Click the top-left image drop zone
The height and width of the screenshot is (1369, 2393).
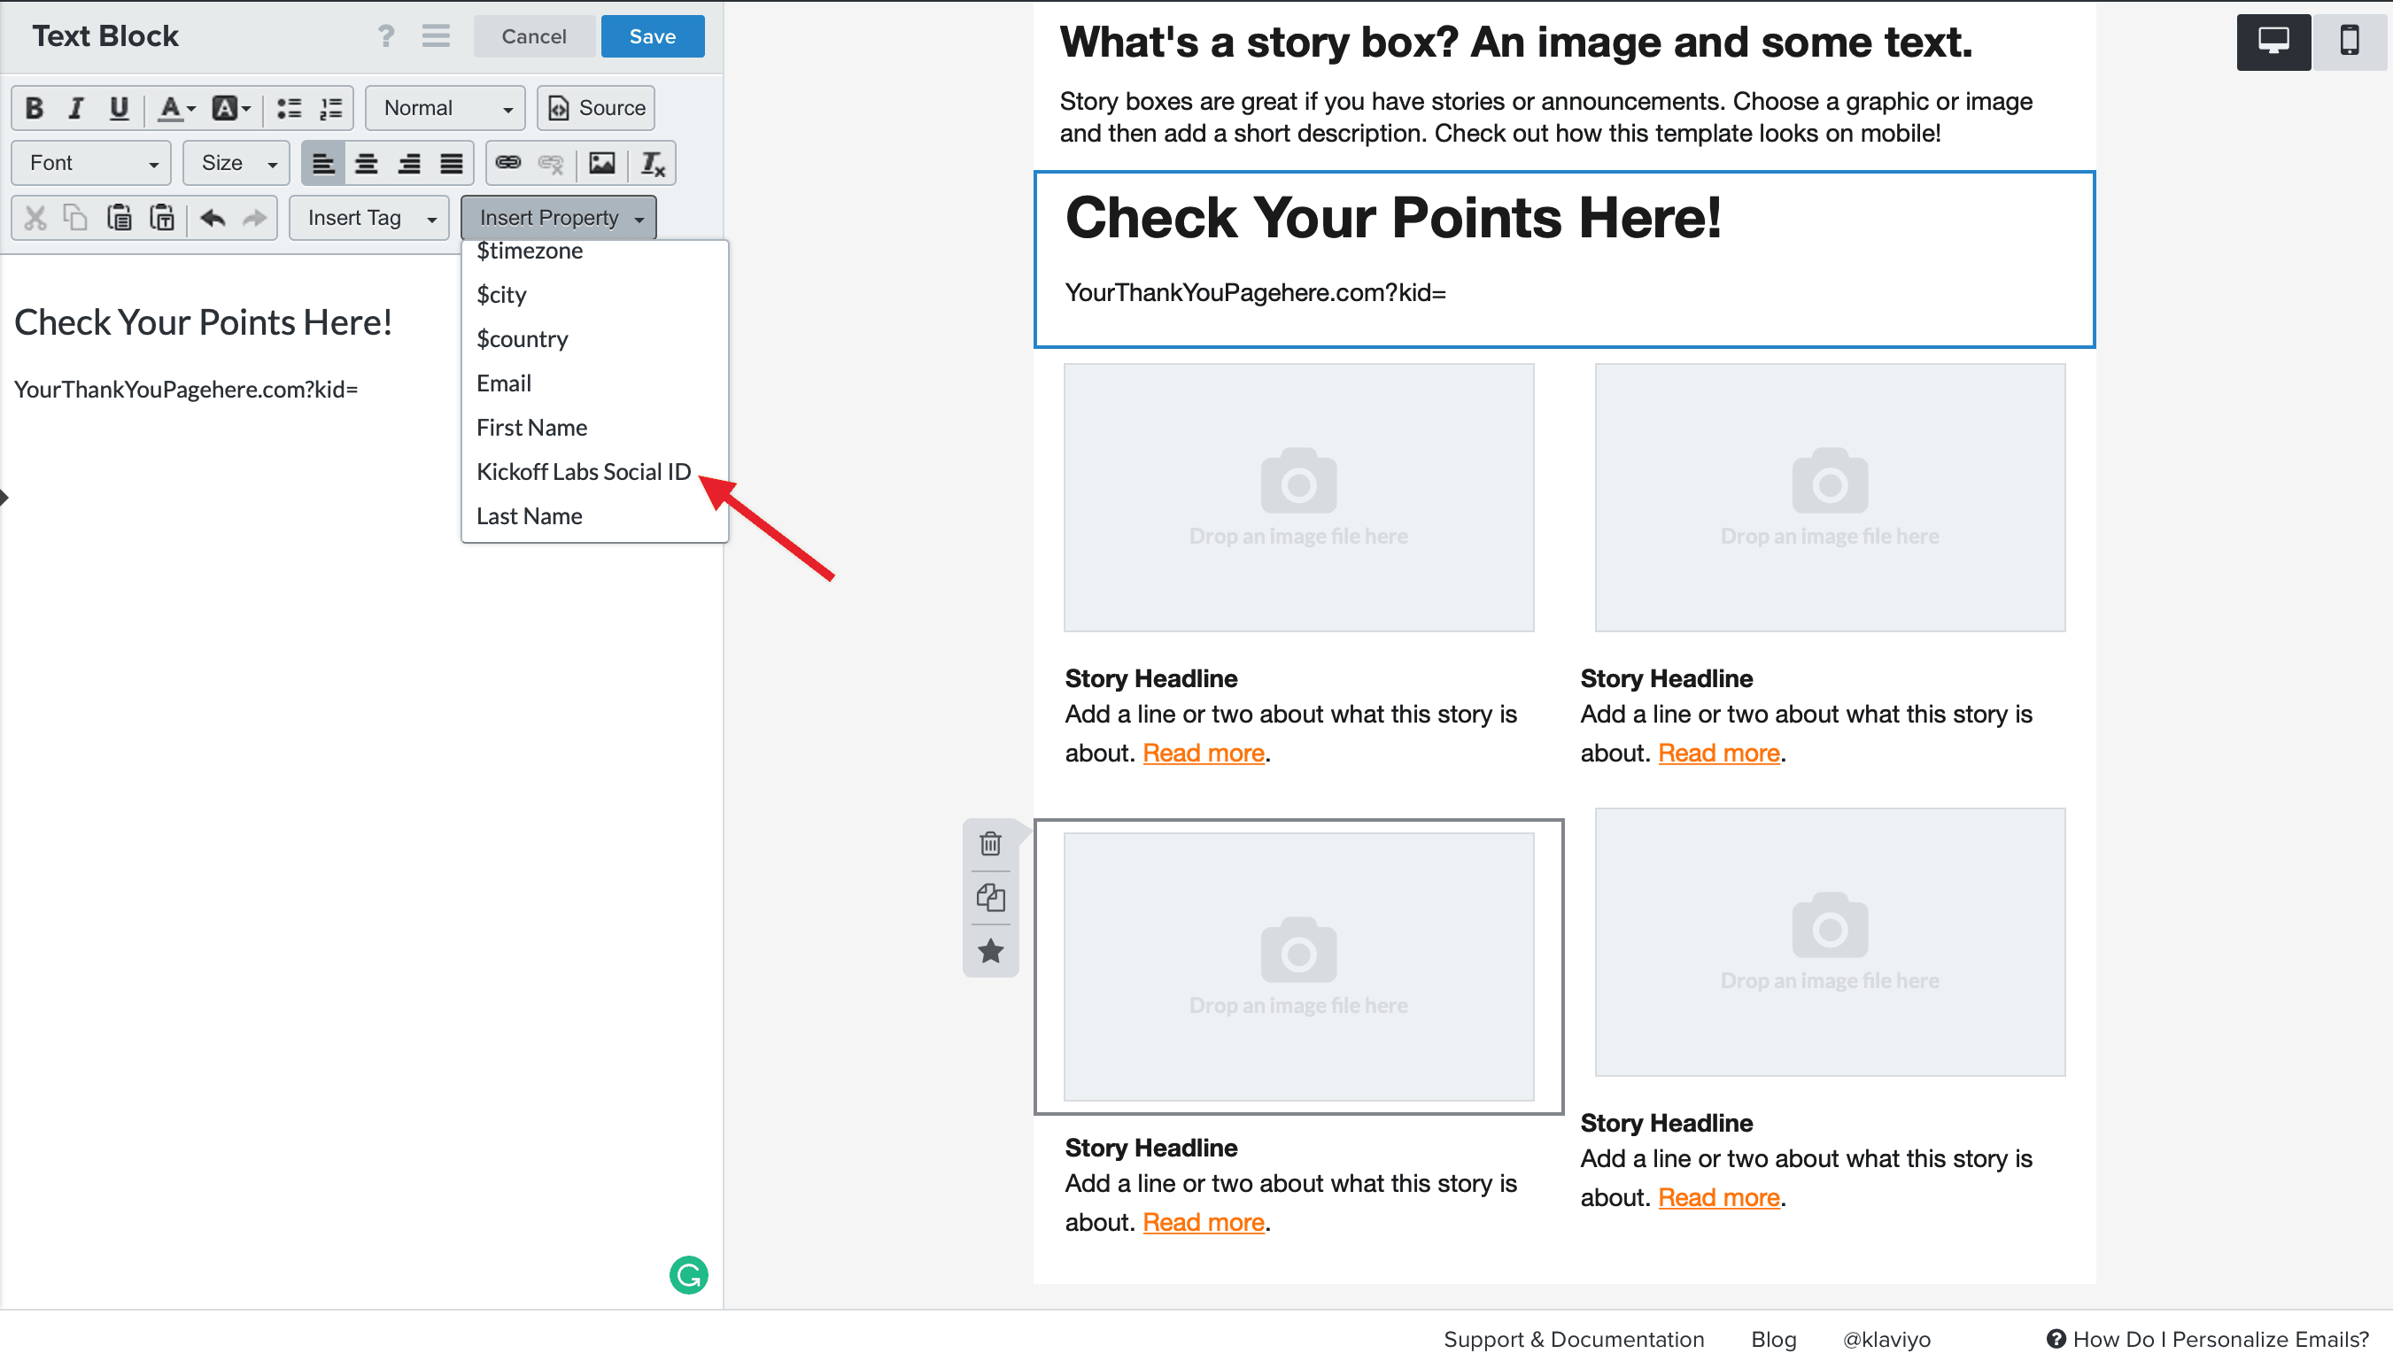pos(1298,498)
